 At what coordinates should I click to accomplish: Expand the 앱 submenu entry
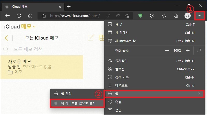click(154, 94)
